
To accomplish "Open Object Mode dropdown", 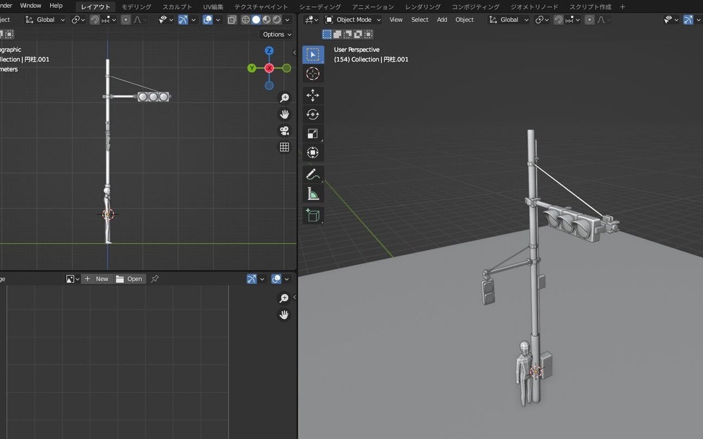I will coord(353,20).
